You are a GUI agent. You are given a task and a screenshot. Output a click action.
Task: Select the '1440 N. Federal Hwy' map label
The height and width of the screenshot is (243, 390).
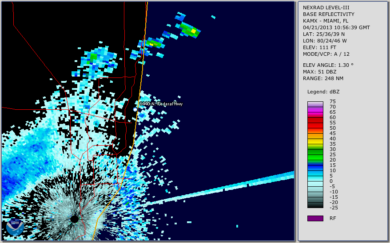tap(161, 104)
